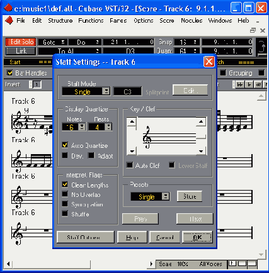Open the Do dropdown
Image resolution: width=269 pixels, height=273 pixels.
pyautogui.click(x=85, y=42)
